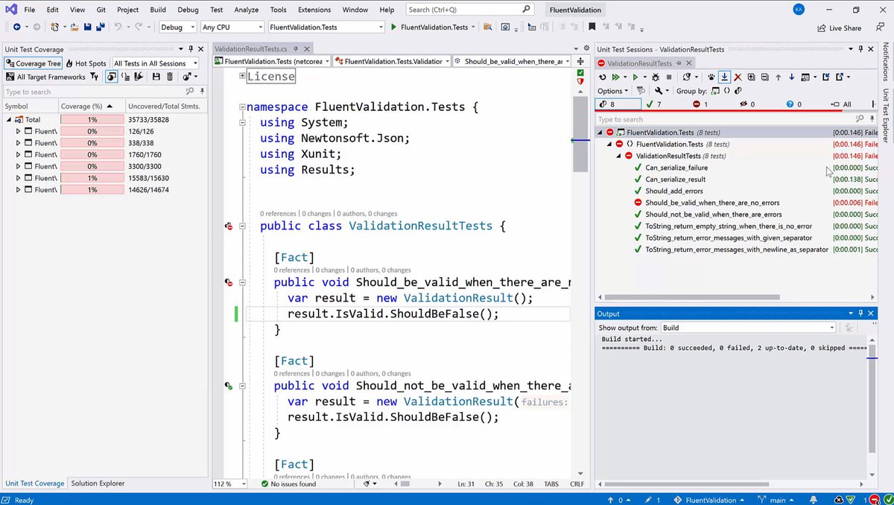Click the Save floppy icon in main toolbar
Image resolution: width=894 pixels, height=505 pixels.
[87, 28]
